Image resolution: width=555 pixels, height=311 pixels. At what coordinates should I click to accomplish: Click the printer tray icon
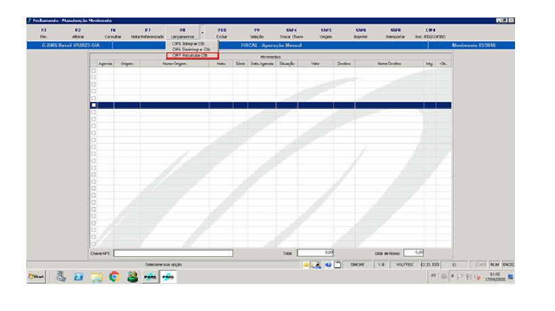tap(444, 277)
